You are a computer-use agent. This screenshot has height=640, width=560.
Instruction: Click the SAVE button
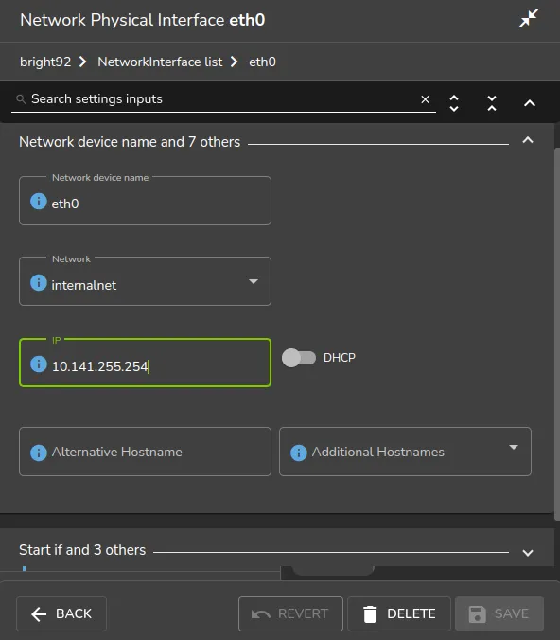499,613
